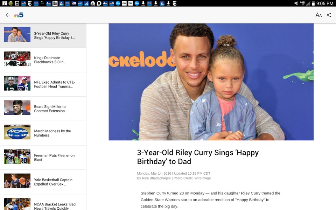Tap the Bears player thumbnail image
This screenshot has width=336, height=210.
click(17, 107)
